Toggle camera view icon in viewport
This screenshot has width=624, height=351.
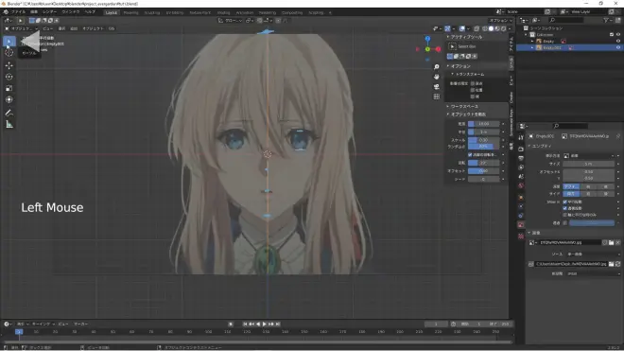coord(437,86)
